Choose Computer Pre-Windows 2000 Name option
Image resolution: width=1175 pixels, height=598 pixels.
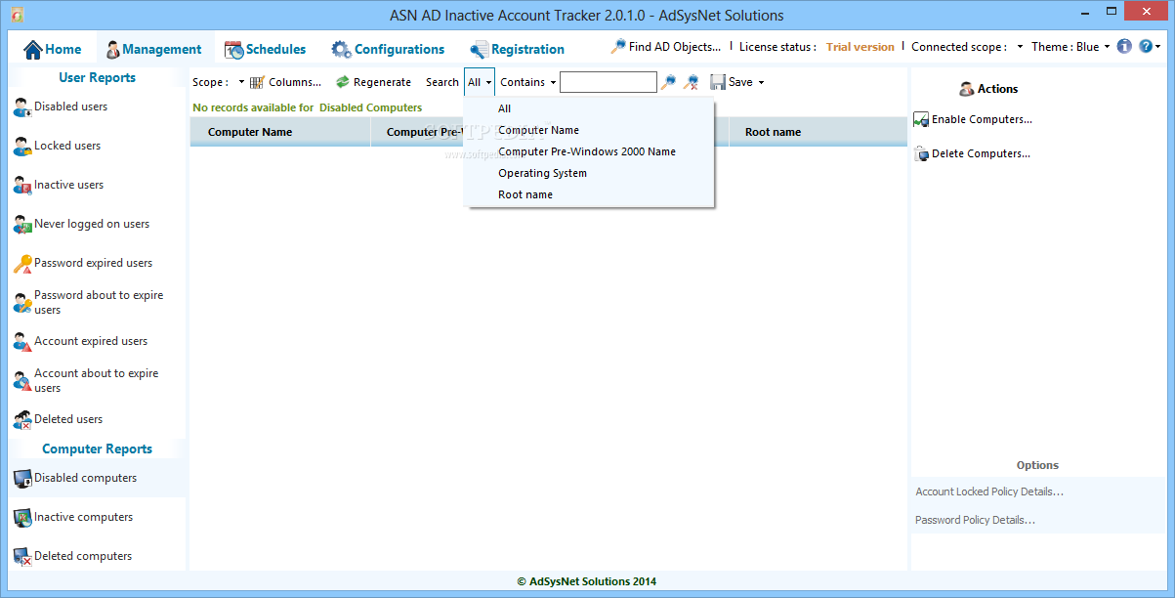tap(589, 151)
